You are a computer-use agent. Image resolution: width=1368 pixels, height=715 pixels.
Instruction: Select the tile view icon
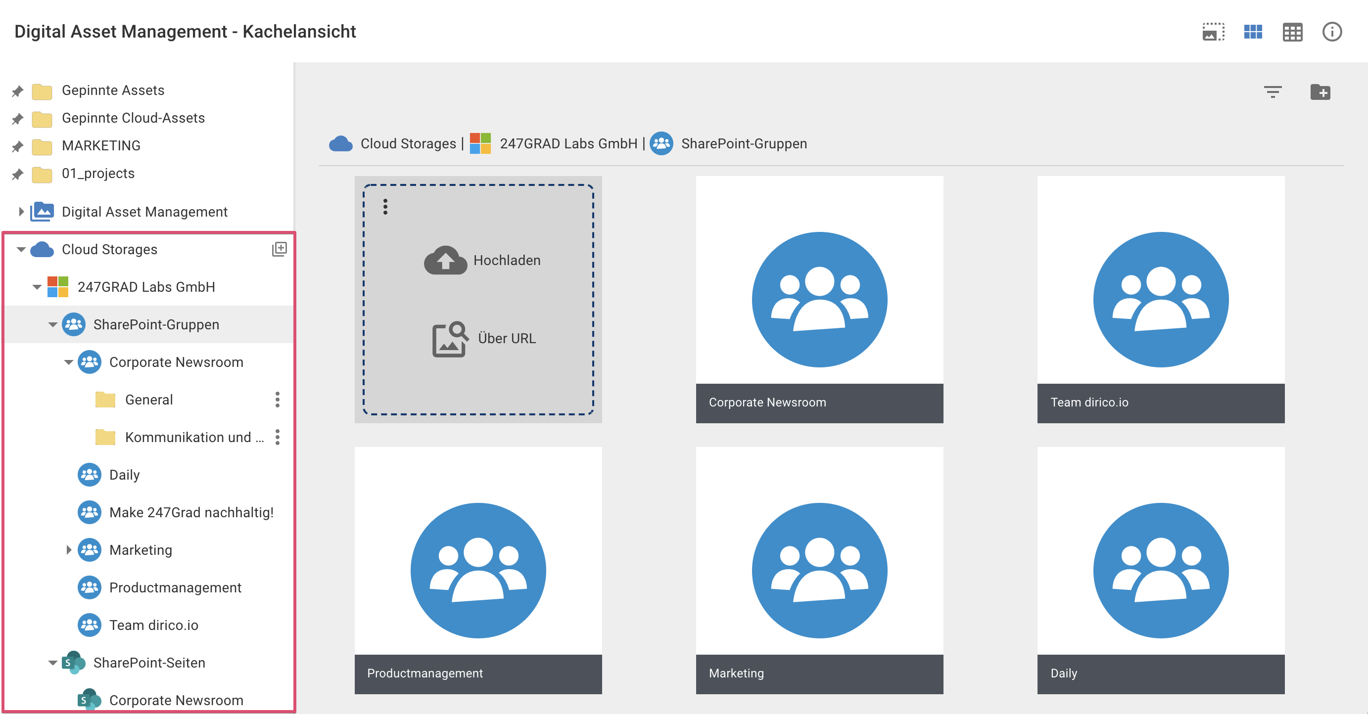pos(1253,32)
